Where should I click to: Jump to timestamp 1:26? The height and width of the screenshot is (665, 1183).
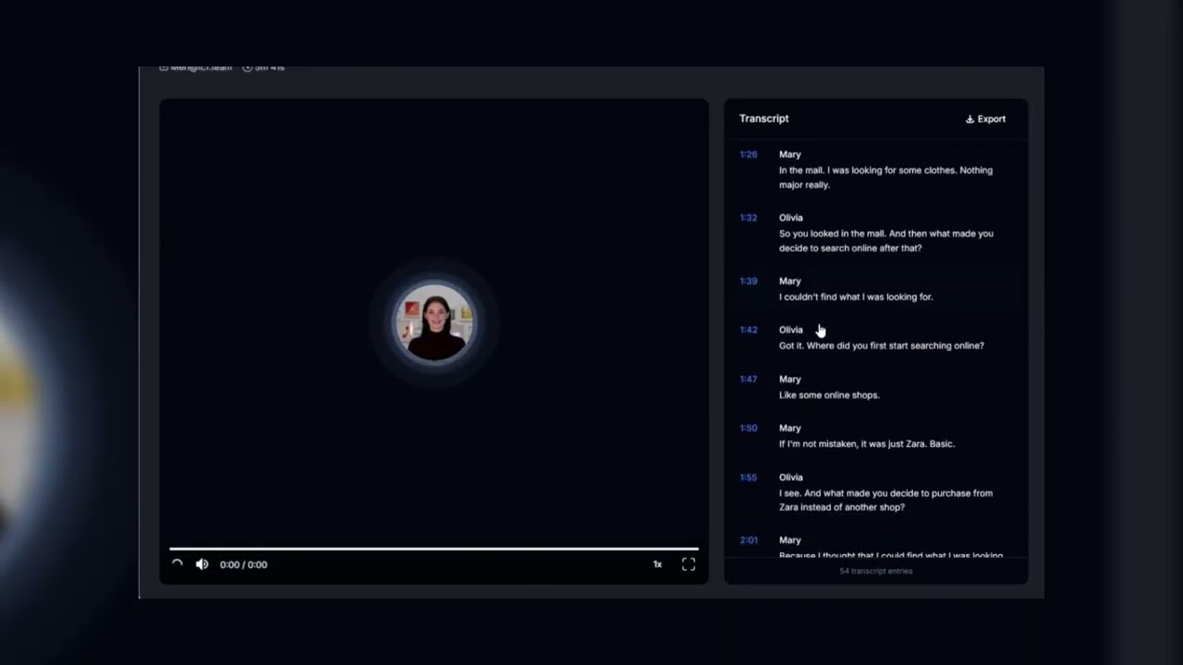pos(749,154)
